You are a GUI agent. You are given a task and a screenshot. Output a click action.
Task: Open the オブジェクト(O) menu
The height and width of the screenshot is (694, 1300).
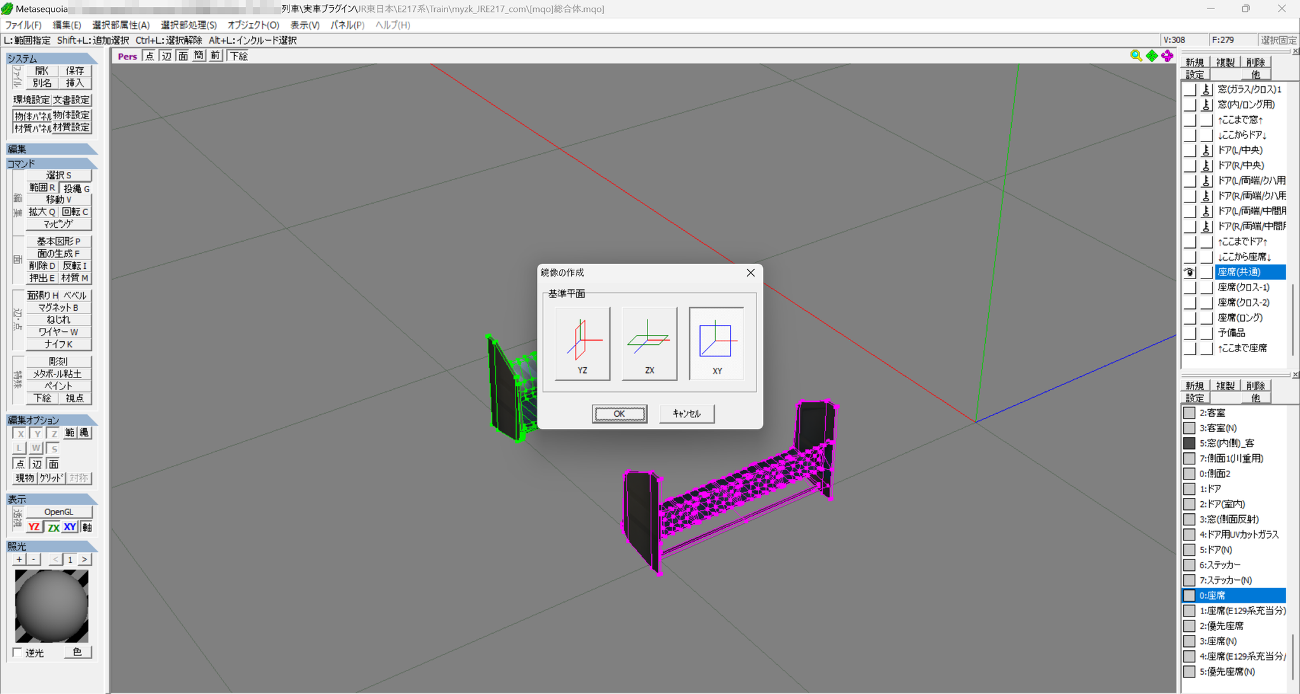click(253, 25)
